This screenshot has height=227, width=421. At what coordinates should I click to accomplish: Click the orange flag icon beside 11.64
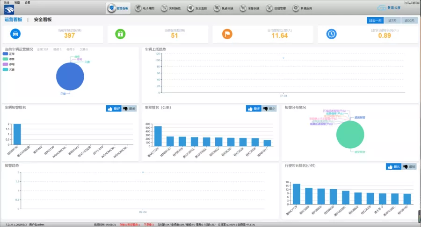click(x=227, y=34)
